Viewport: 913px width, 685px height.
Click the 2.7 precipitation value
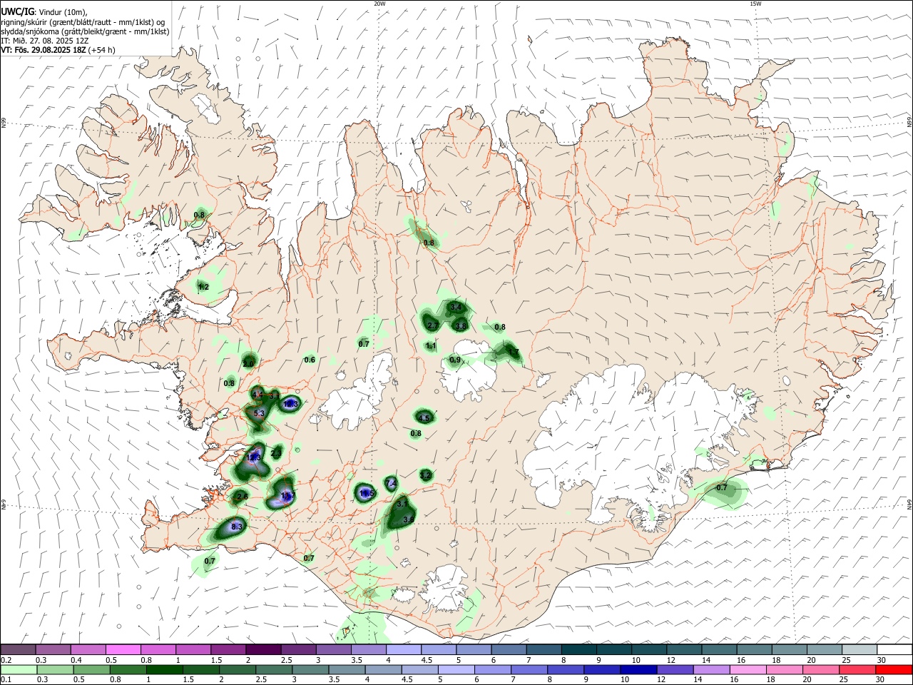click(x=432, y=325)
